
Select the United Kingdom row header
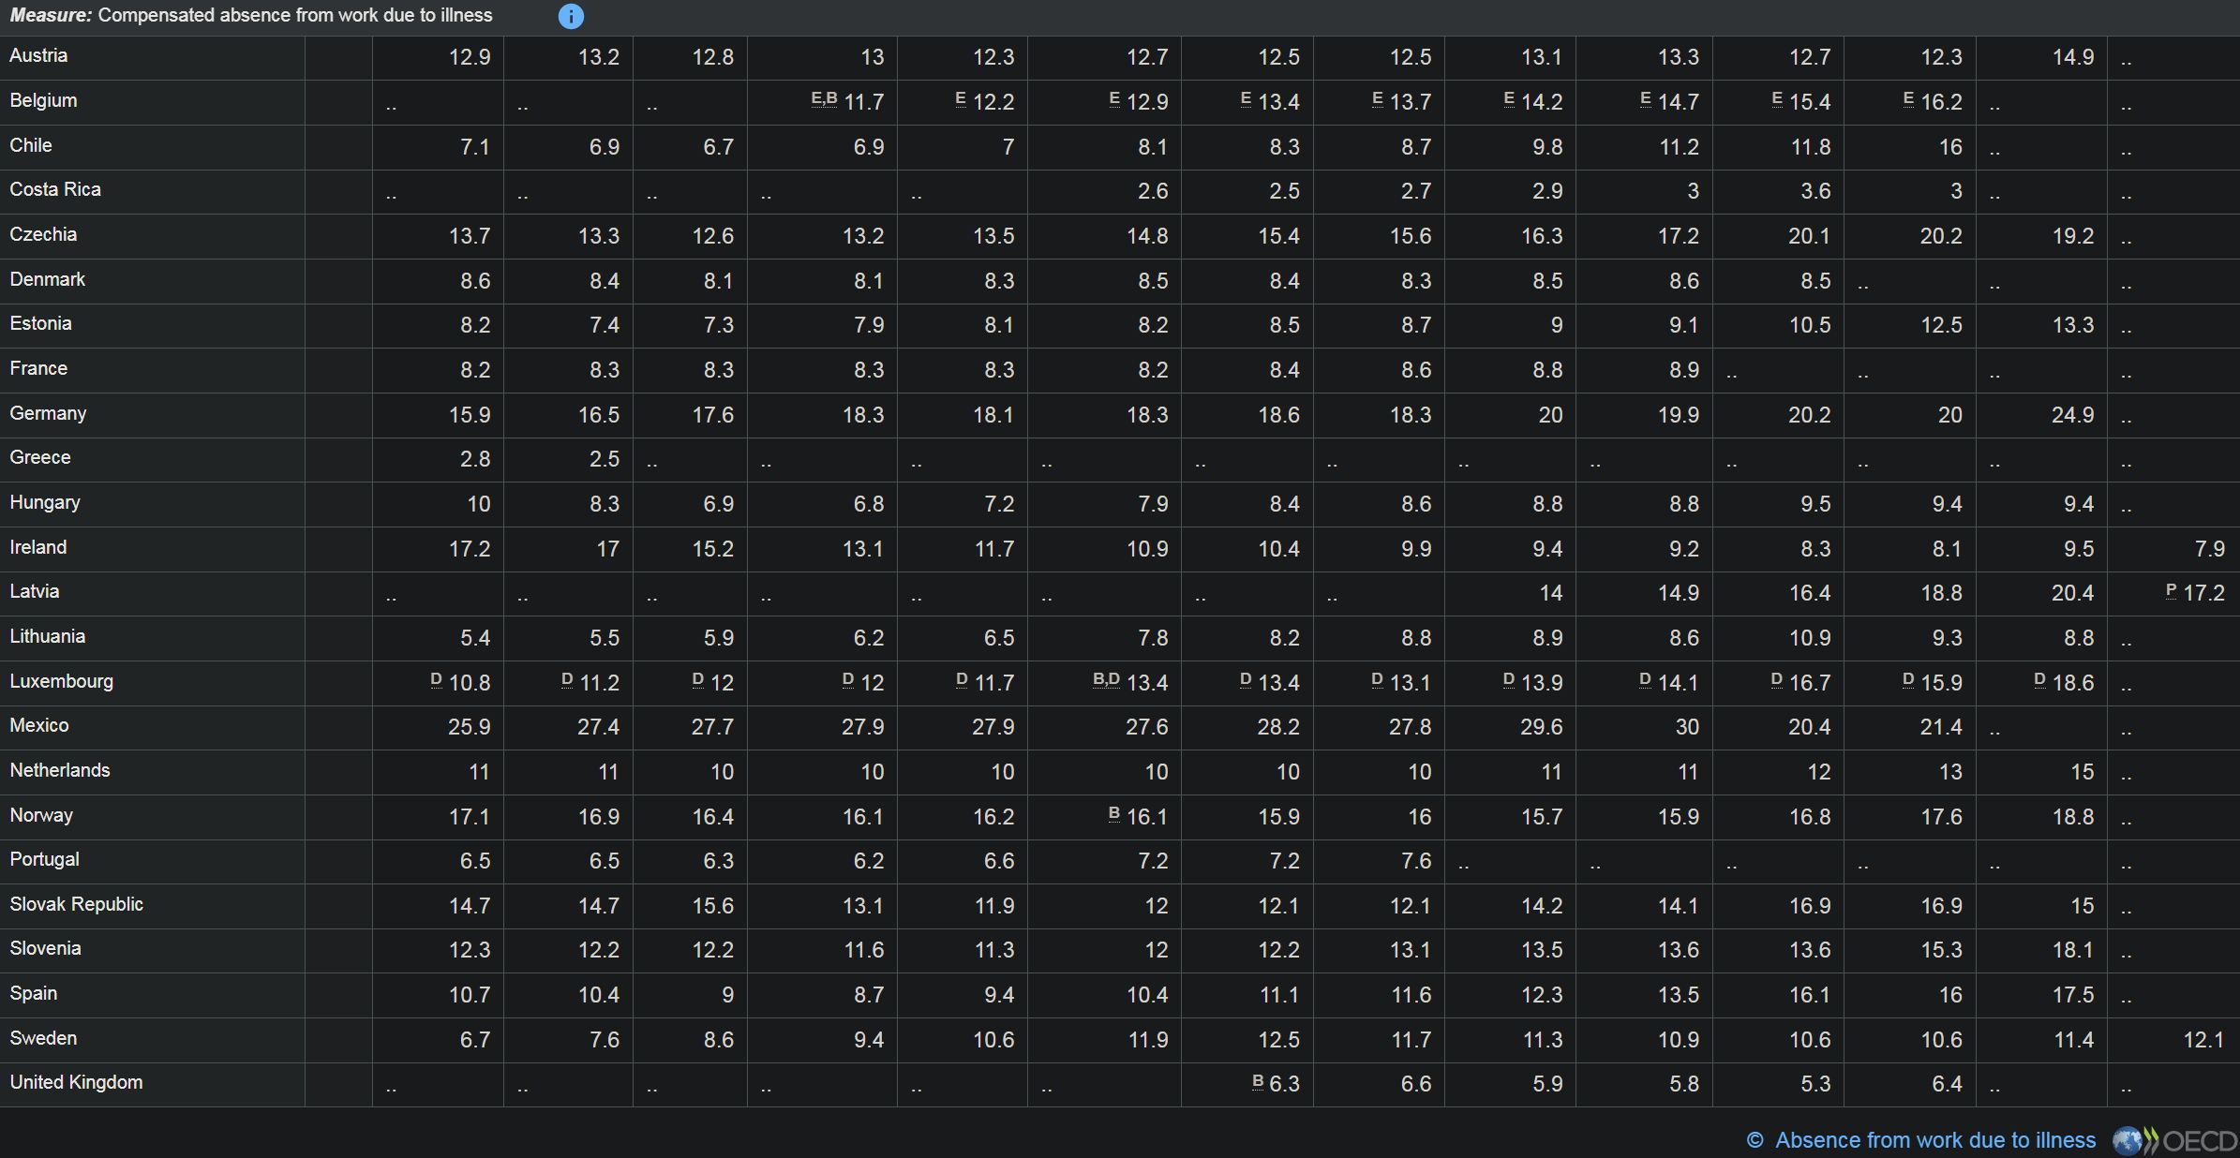point(77,1082)
